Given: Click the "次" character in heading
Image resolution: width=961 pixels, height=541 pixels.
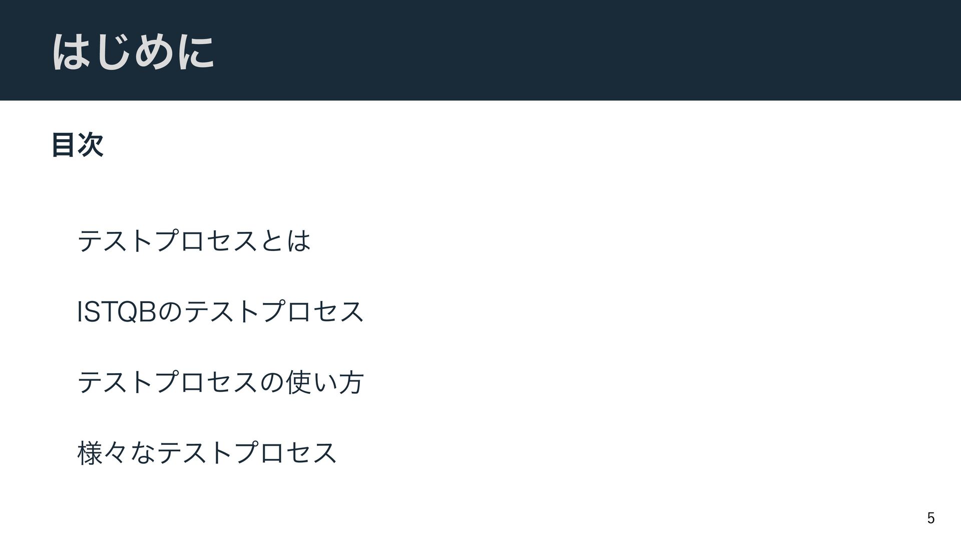Looking at the screenshot, I should [x=91, y=145].
